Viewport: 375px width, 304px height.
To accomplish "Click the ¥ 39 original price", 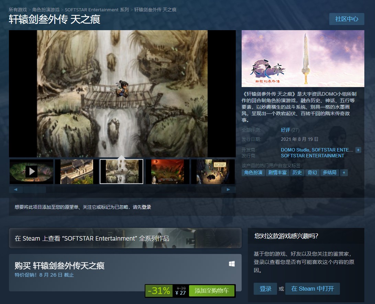I will pos(181,288).
